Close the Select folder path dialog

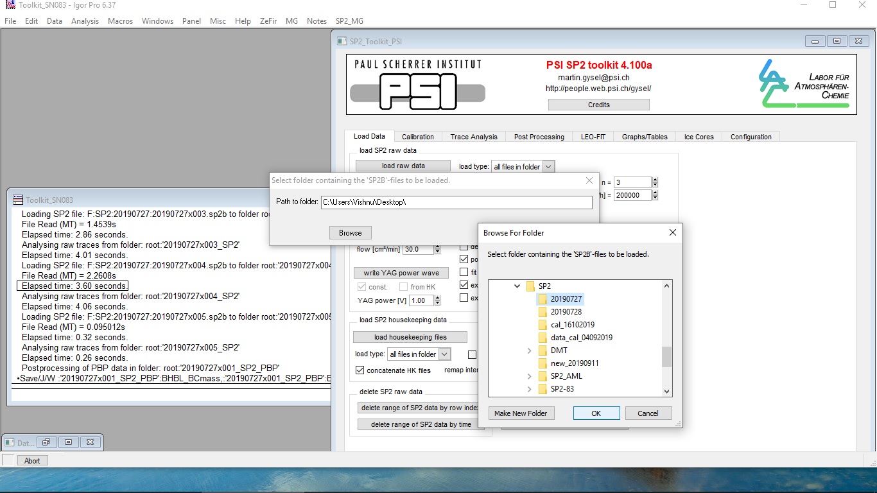click(589, 180)
